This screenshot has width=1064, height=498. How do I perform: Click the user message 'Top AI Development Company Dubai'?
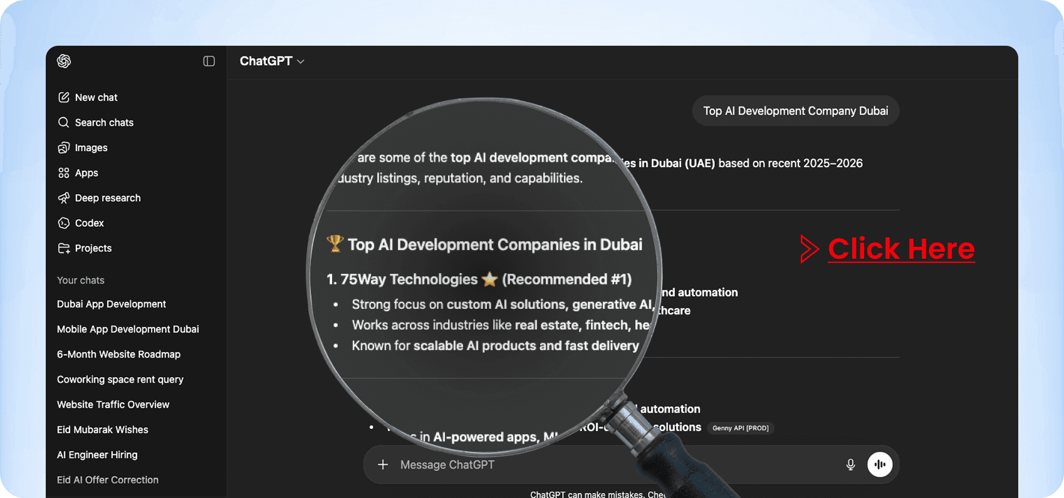(796, 111)
